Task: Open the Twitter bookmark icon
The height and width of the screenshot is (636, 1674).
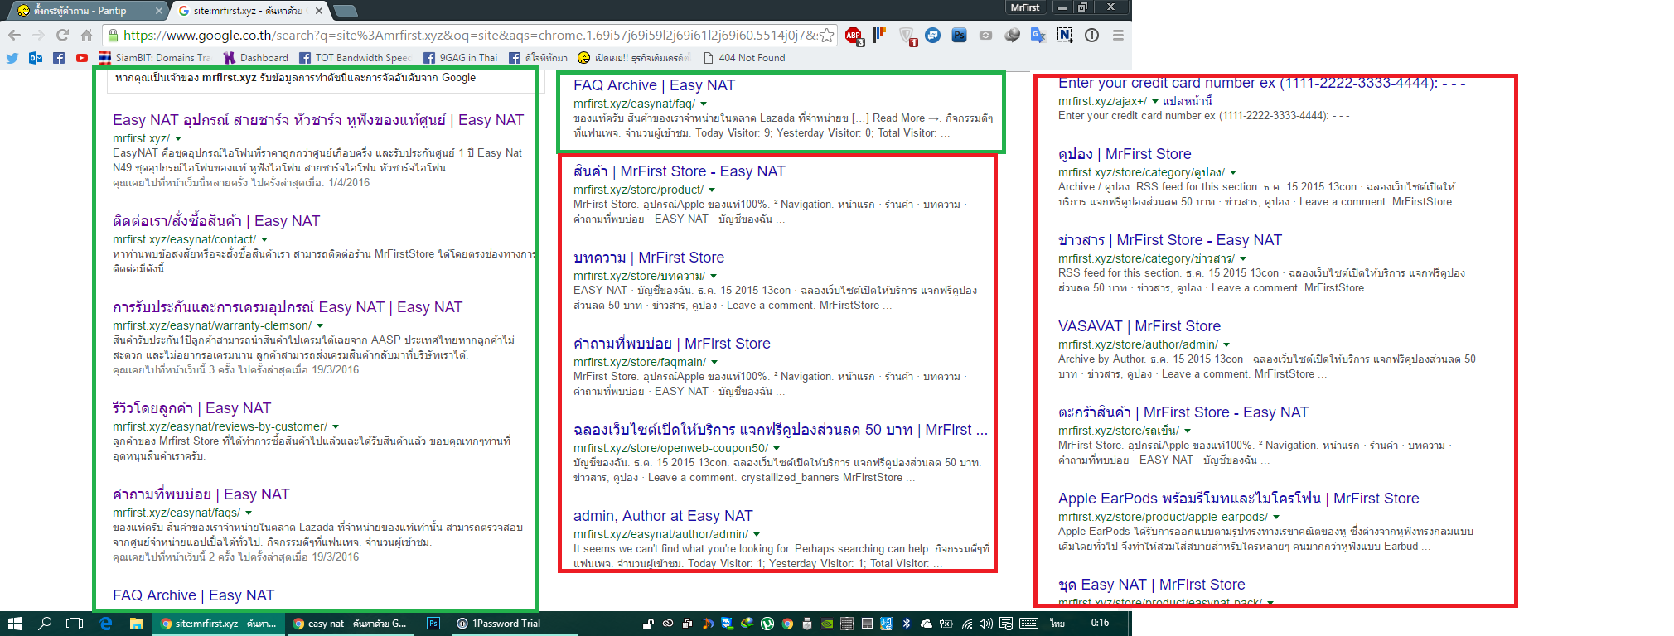Action: click(x=12, y=58)
